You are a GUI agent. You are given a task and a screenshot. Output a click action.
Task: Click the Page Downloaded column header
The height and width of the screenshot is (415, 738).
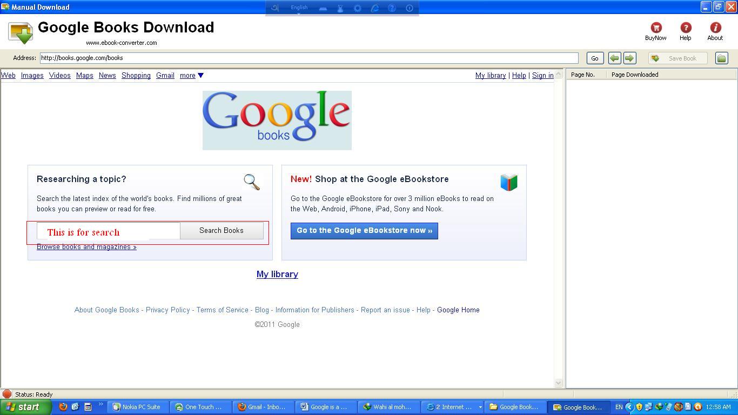(672, 75)
